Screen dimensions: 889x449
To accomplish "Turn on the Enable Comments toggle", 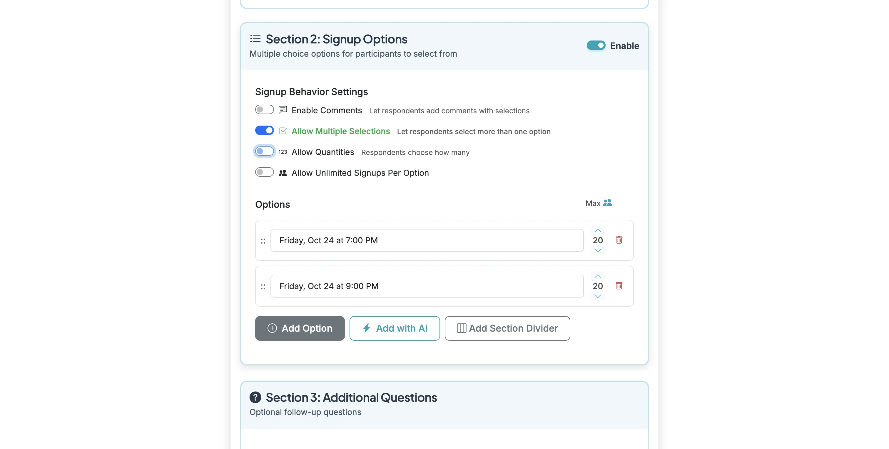I will [264, 109].
